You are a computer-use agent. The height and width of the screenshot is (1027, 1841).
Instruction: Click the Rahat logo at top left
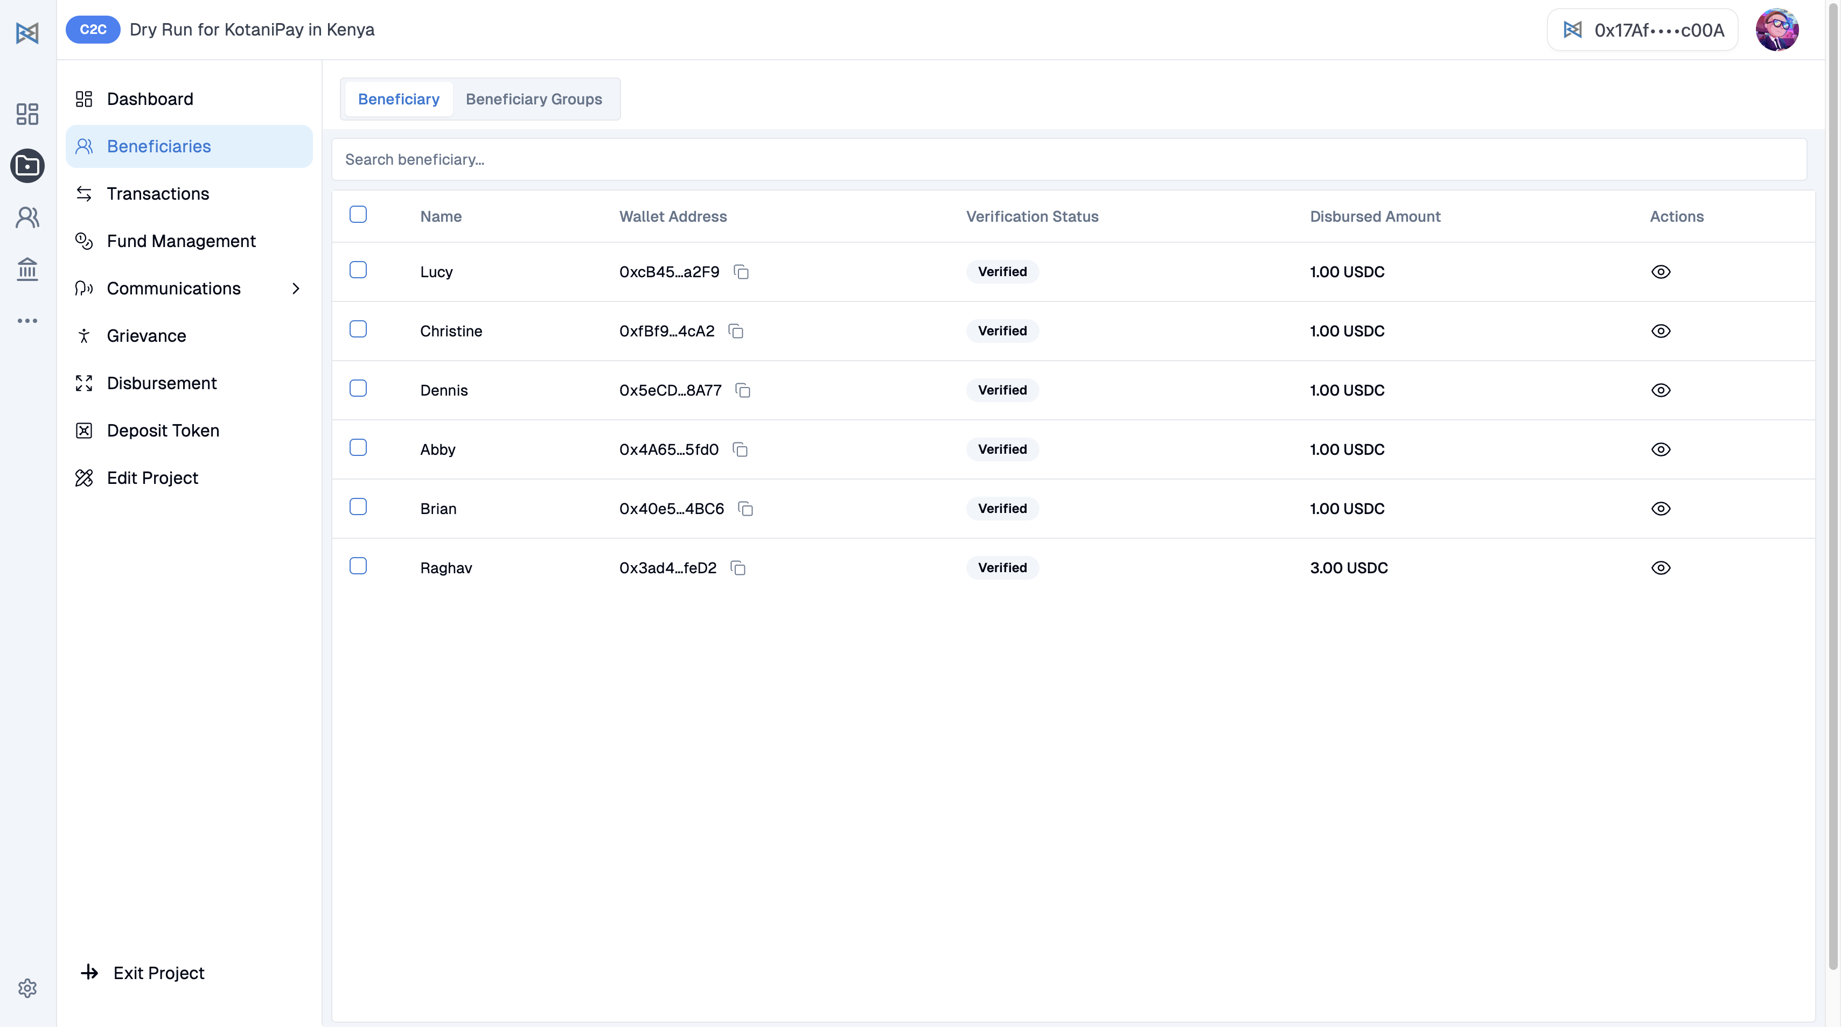coord(27,33)
